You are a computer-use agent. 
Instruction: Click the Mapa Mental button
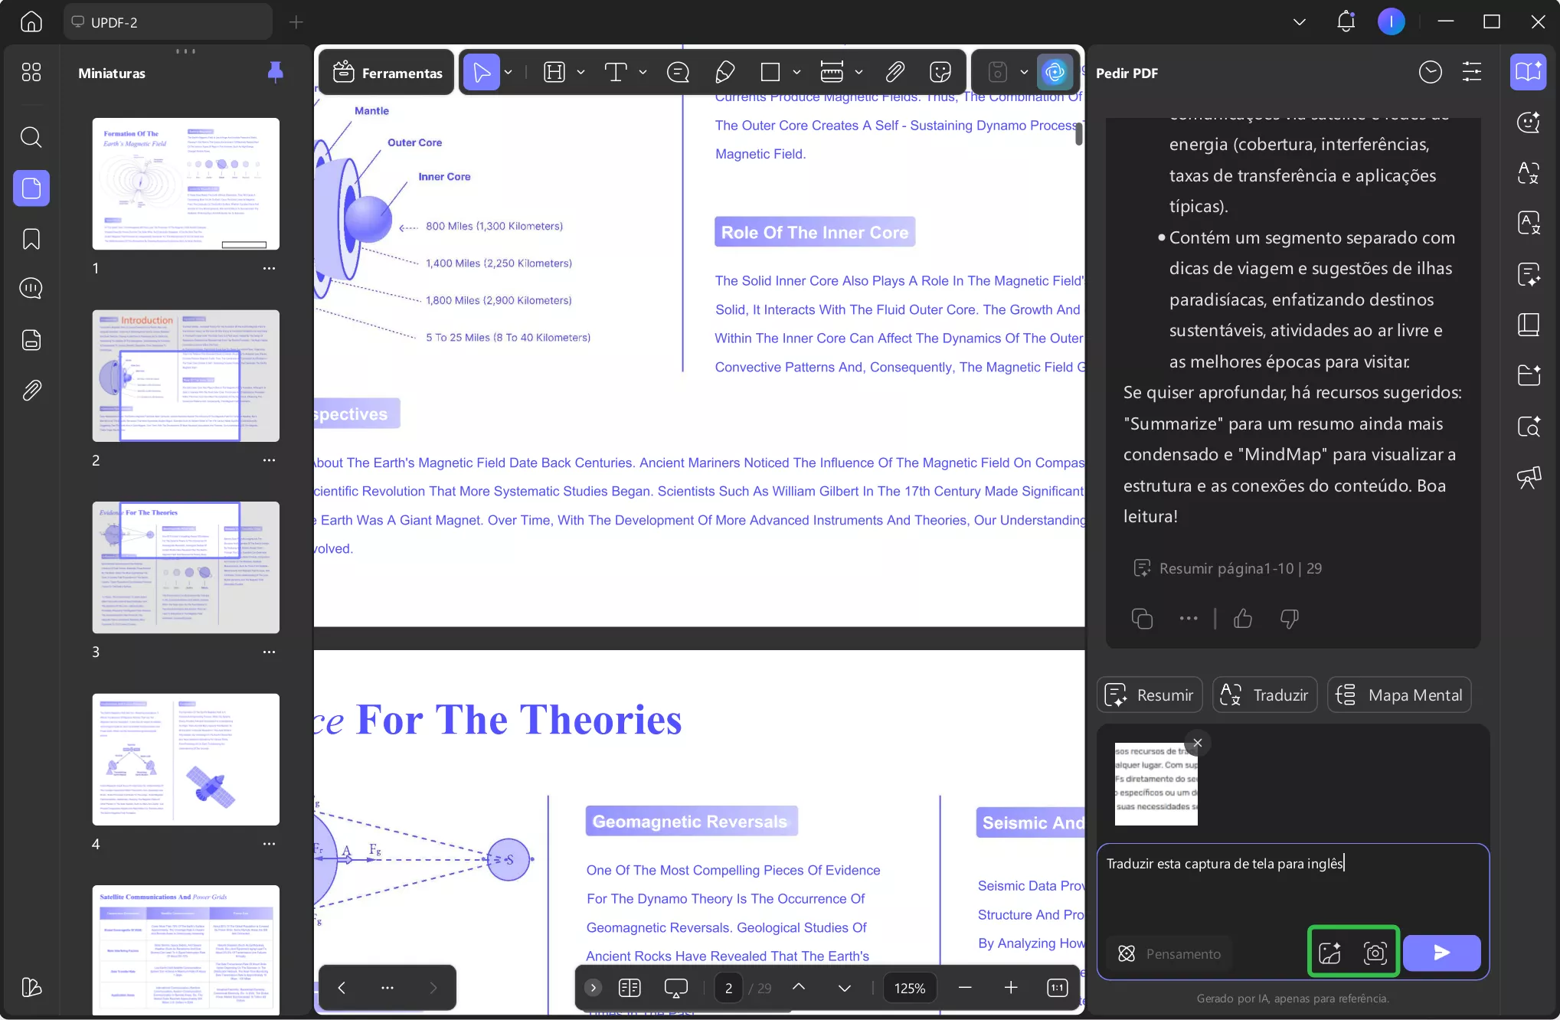tap(1399, 695)
